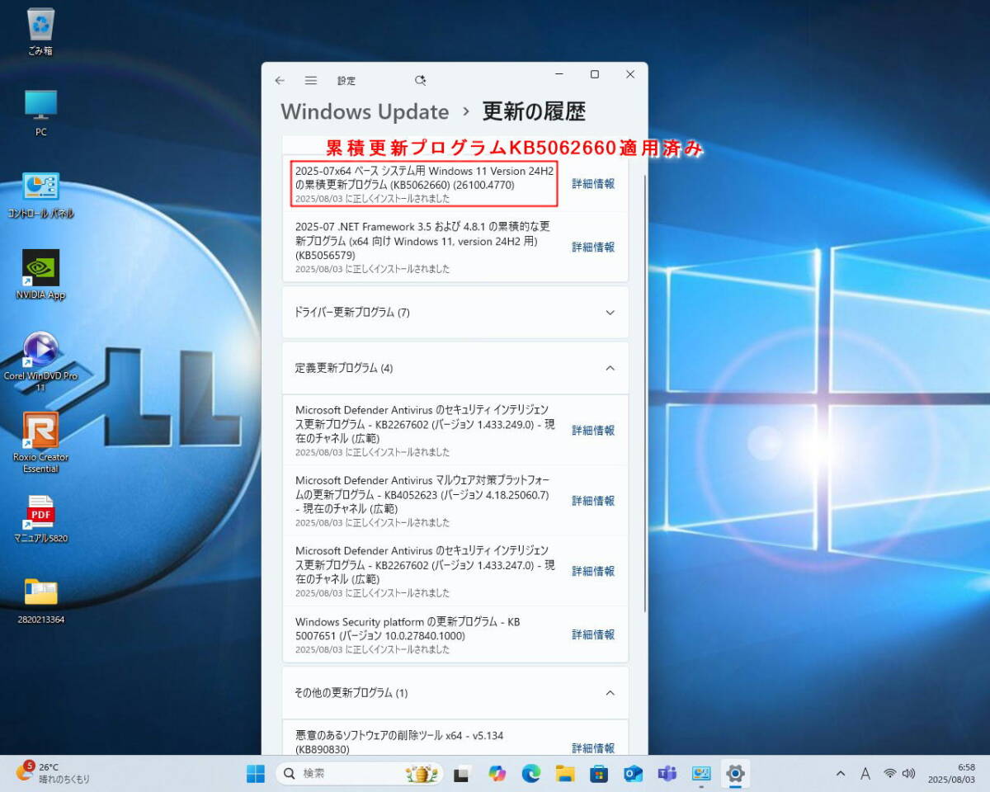
Task: Launch Copilot from the taskbar
Action: coord(497,774)
